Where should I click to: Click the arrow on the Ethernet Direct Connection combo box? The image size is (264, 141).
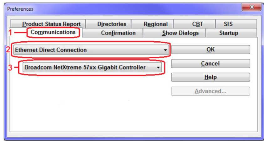pyautogui.click(x=165, y=50)
